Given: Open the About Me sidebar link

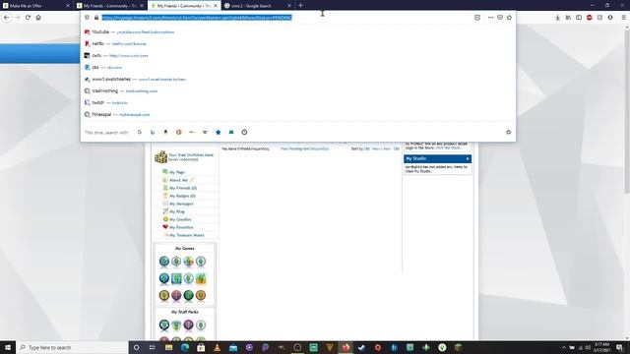Looking at the screenshot, I should coord(178,180).
